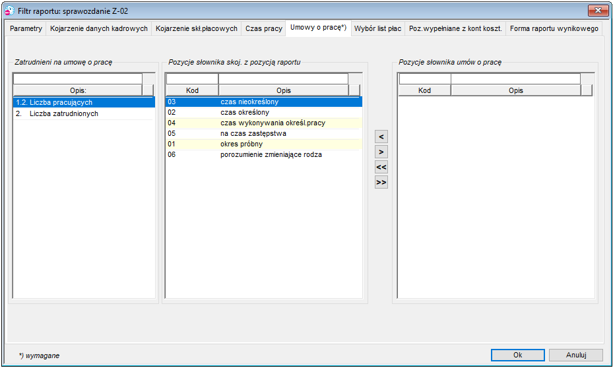Viewport: 613px width, 368px height.
Task: Click Opis column header in middle list
Action: point(284,90)
